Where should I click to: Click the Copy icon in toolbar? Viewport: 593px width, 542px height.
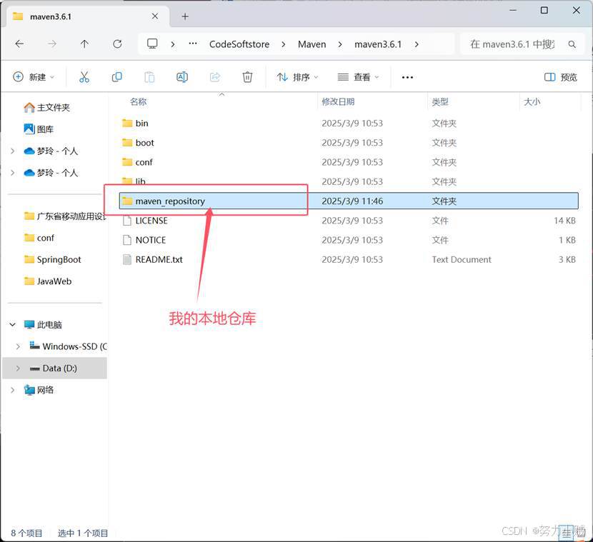(117, 77)
